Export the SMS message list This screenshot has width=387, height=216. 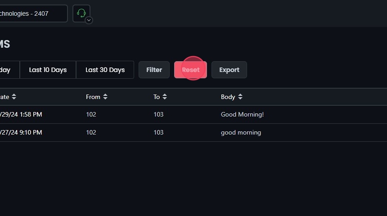229,70
